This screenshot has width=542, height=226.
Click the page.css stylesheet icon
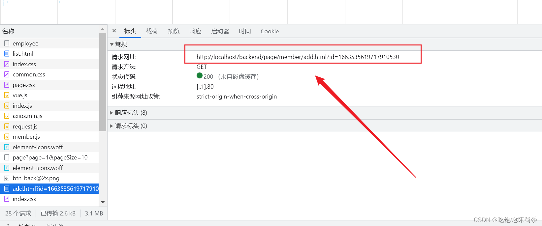pos(7,85)
